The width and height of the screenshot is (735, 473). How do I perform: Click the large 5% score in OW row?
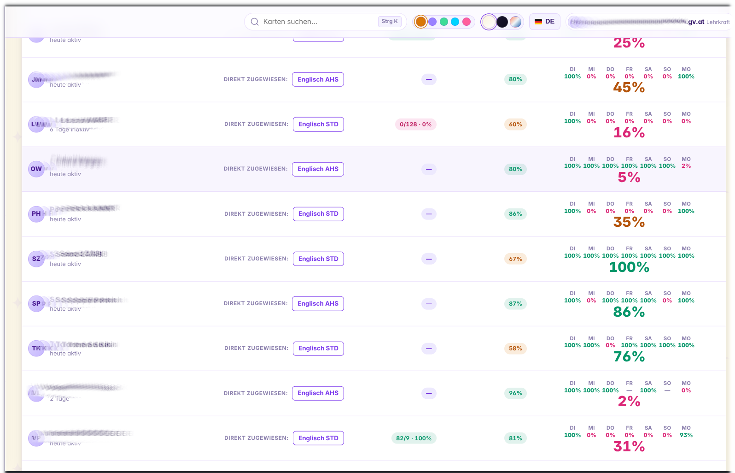[x=629, y=177]
